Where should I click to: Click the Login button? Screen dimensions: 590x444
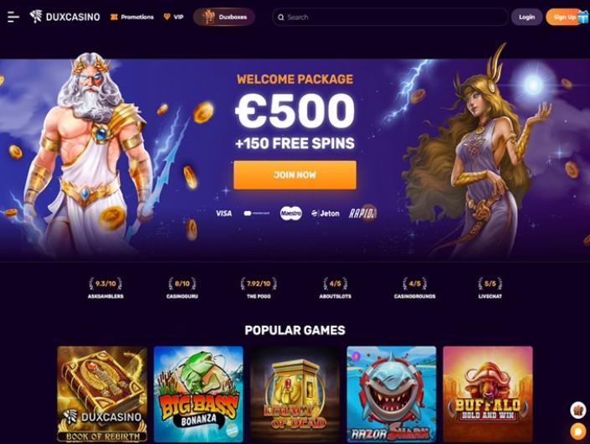[526, 17]
